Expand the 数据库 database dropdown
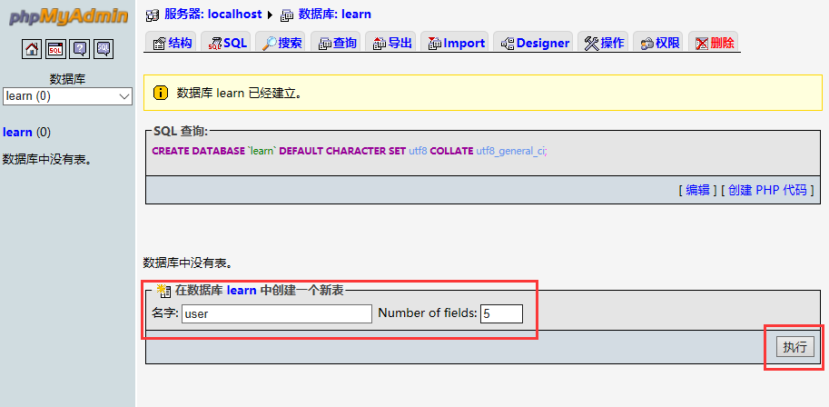829x407 pixels. (x=68, y=95)
